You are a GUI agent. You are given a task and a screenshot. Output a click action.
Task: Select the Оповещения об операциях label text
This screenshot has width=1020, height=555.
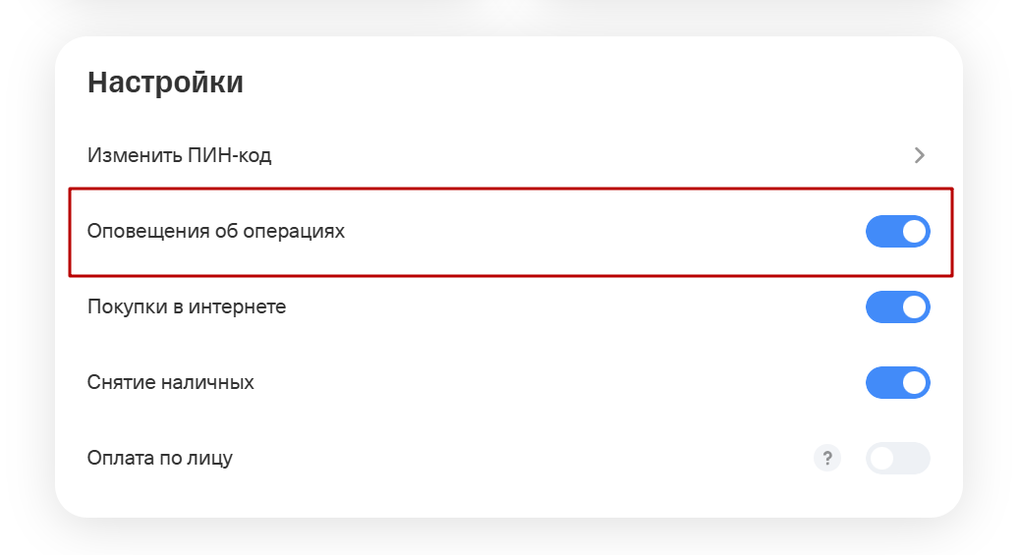click(216, 232)
